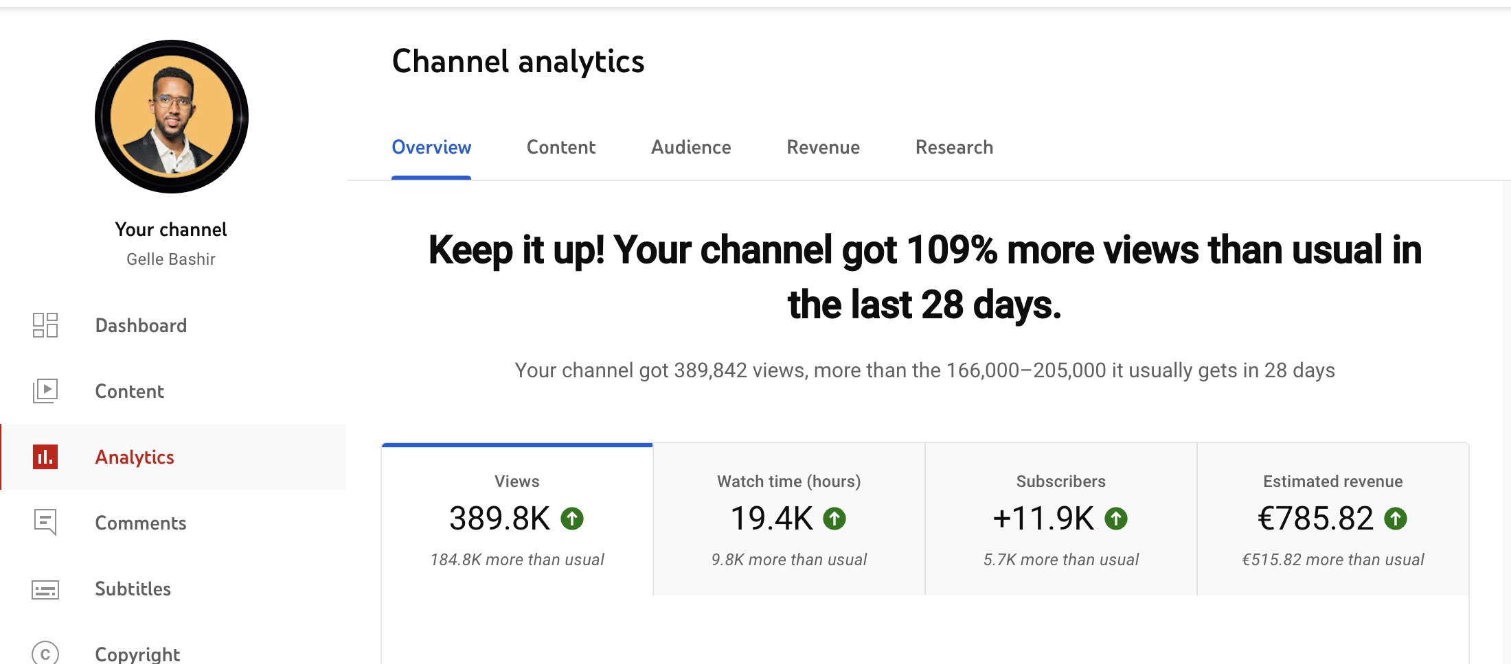The image size is (1511, 664).
Task: Click the Content video icon in sidebar
Action: [45, 391]
